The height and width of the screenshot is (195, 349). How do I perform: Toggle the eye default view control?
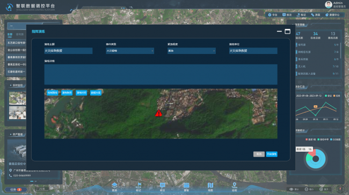point(291,189)
